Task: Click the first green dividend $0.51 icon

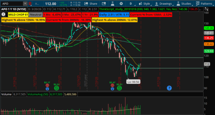Action: 56,88
